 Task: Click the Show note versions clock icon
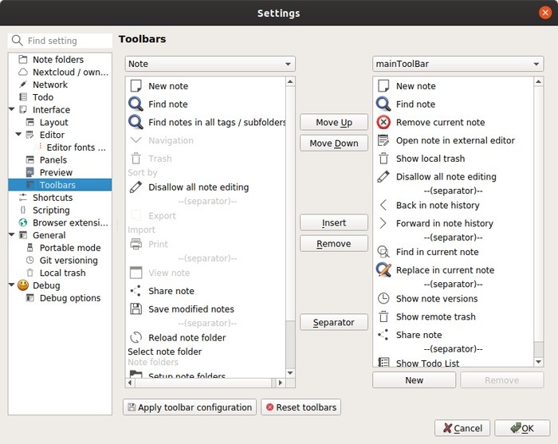(x=383, y=298)
